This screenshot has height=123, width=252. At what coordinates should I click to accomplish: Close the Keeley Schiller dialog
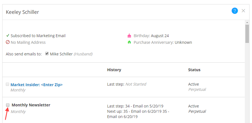click(x=243, y=11)
